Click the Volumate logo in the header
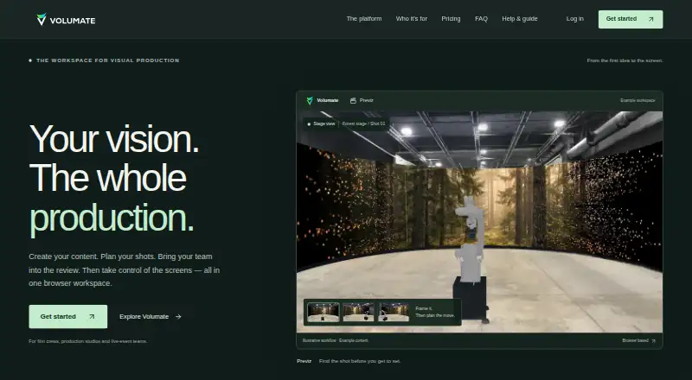The image size is (692, 380). (x=66, y=19)
